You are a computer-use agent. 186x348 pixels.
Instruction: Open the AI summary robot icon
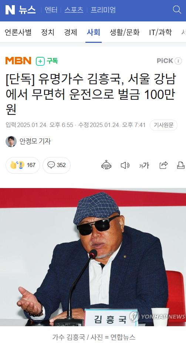(106, 165)
